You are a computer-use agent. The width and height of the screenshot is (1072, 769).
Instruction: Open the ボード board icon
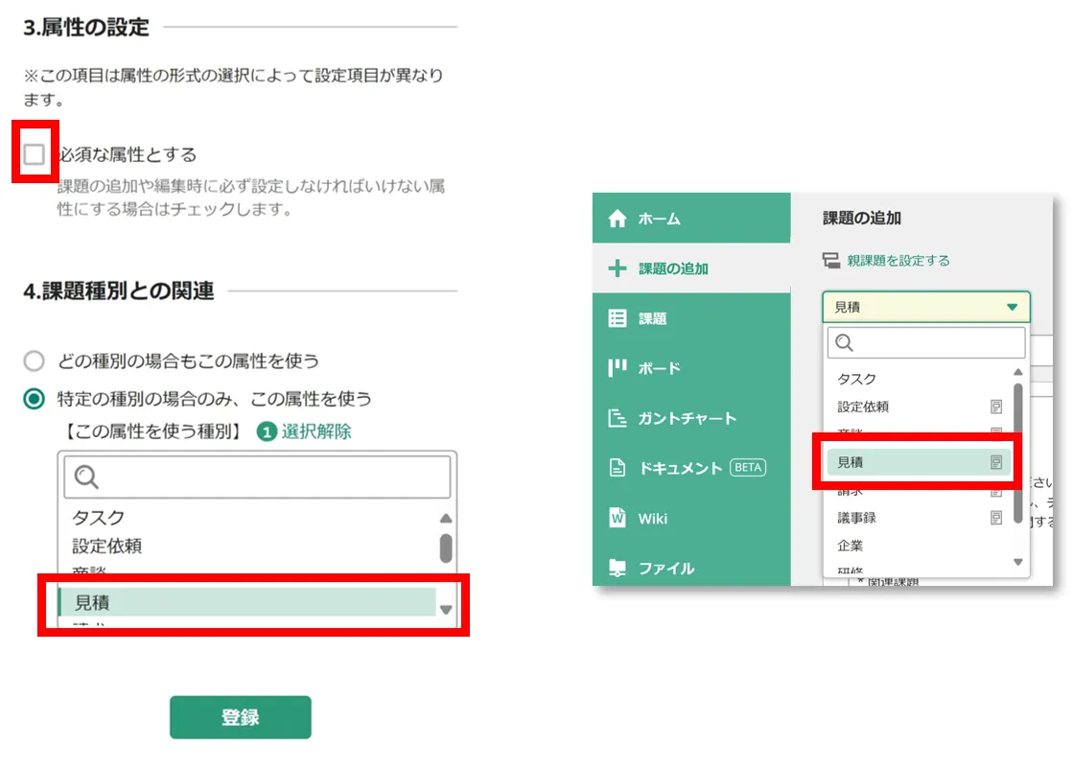(618, 368)
